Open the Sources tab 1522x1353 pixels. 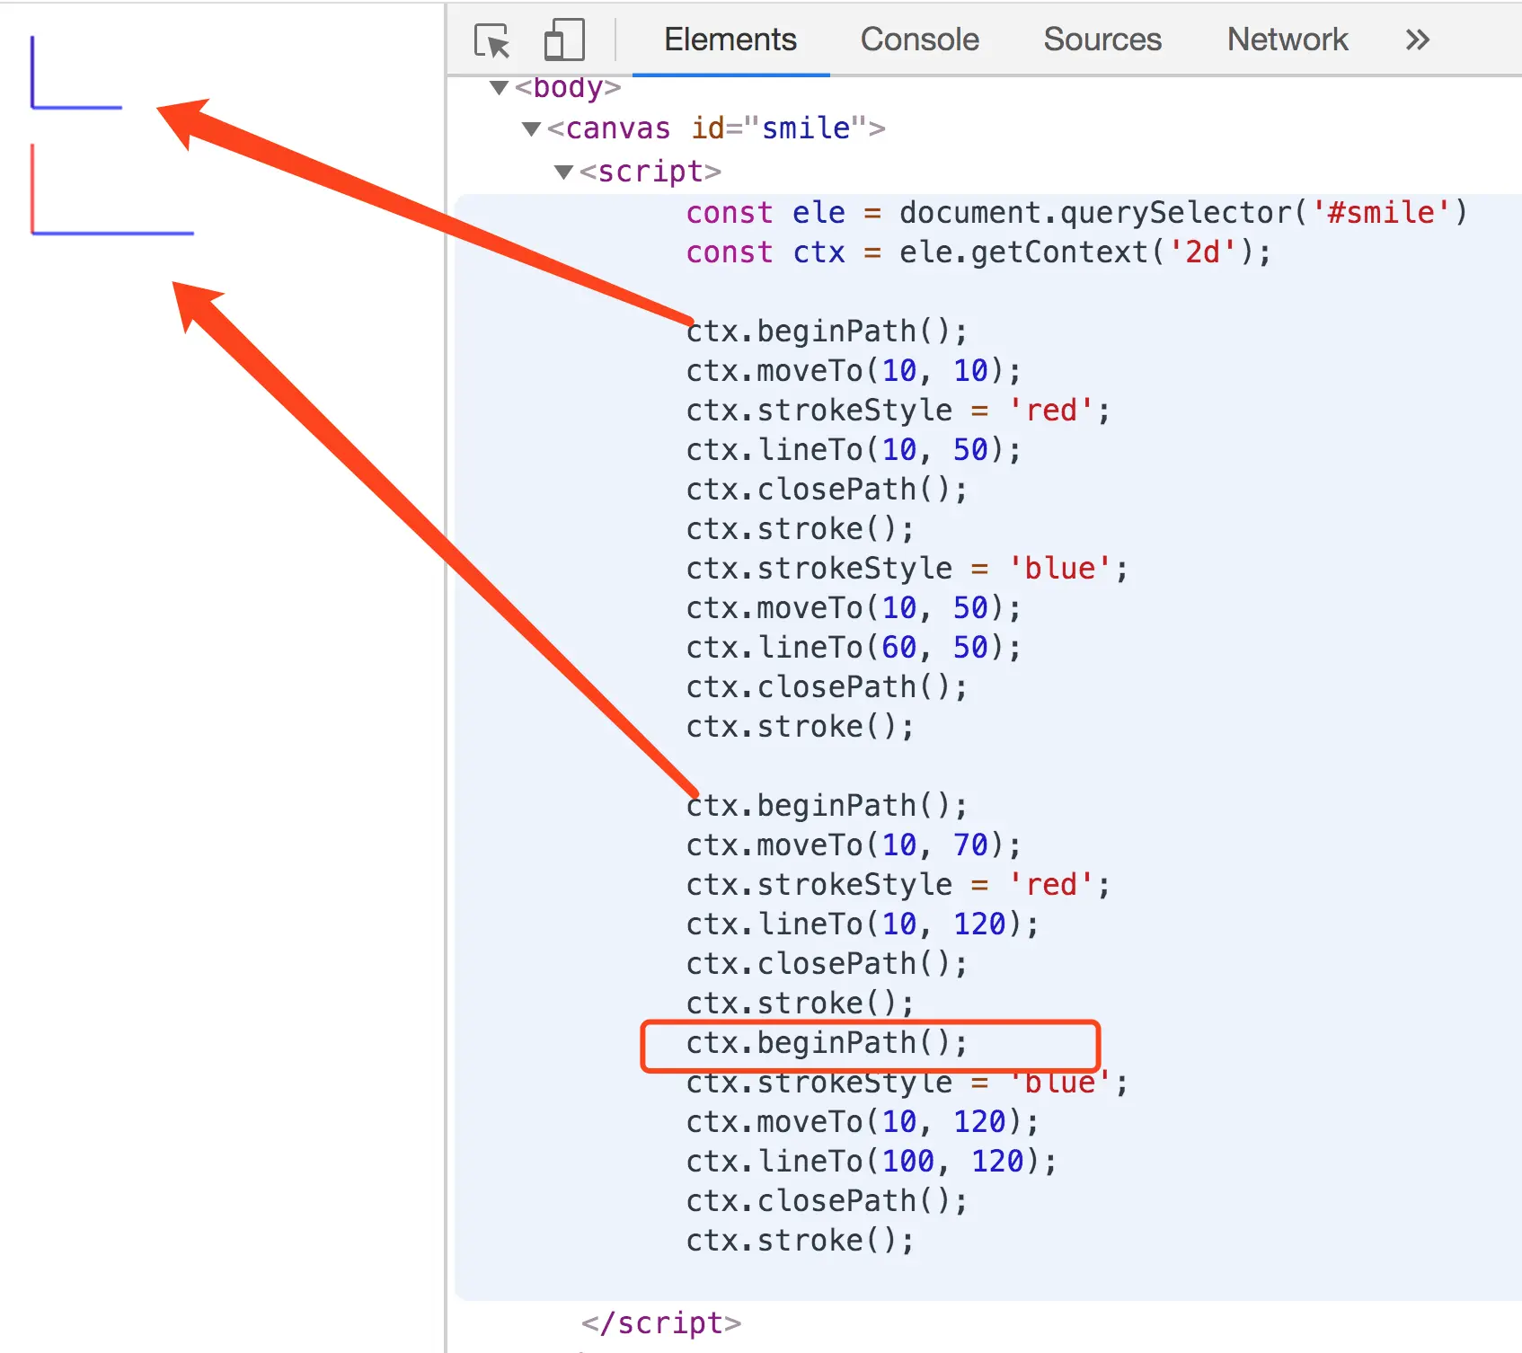(1102, 40)
